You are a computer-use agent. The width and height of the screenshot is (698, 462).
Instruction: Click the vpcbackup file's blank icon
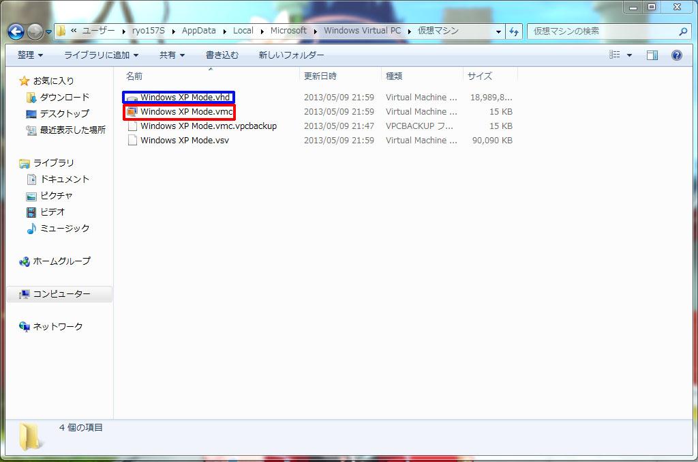(x=132, y=126)
